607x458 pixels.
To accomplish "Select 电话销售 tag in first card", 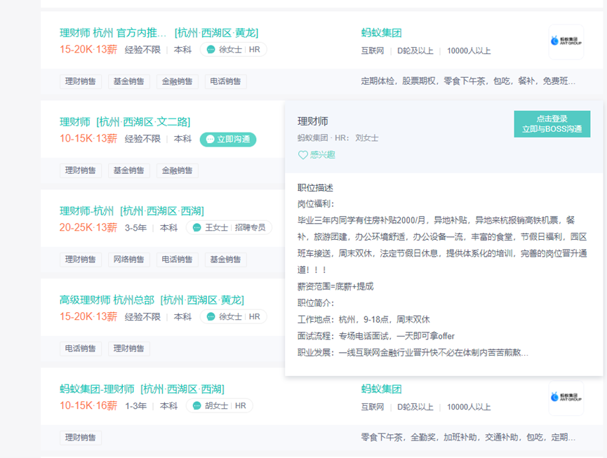I will coord(226,81).
